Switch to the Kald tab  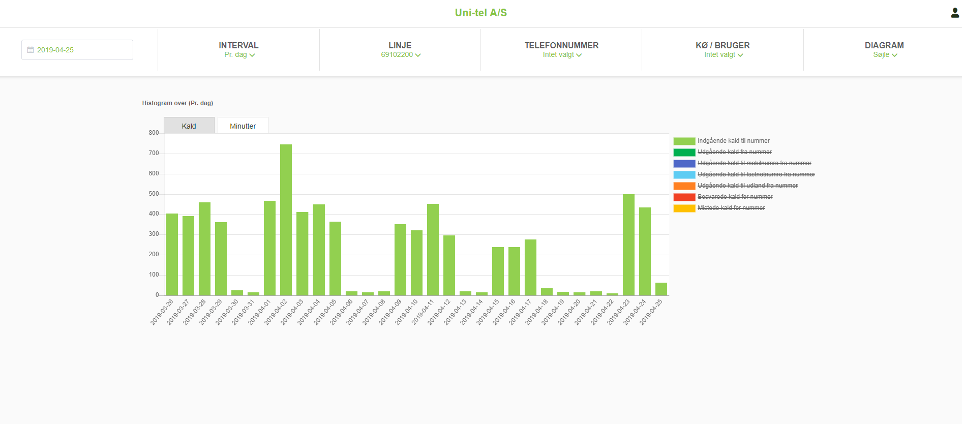coord(189,126)
